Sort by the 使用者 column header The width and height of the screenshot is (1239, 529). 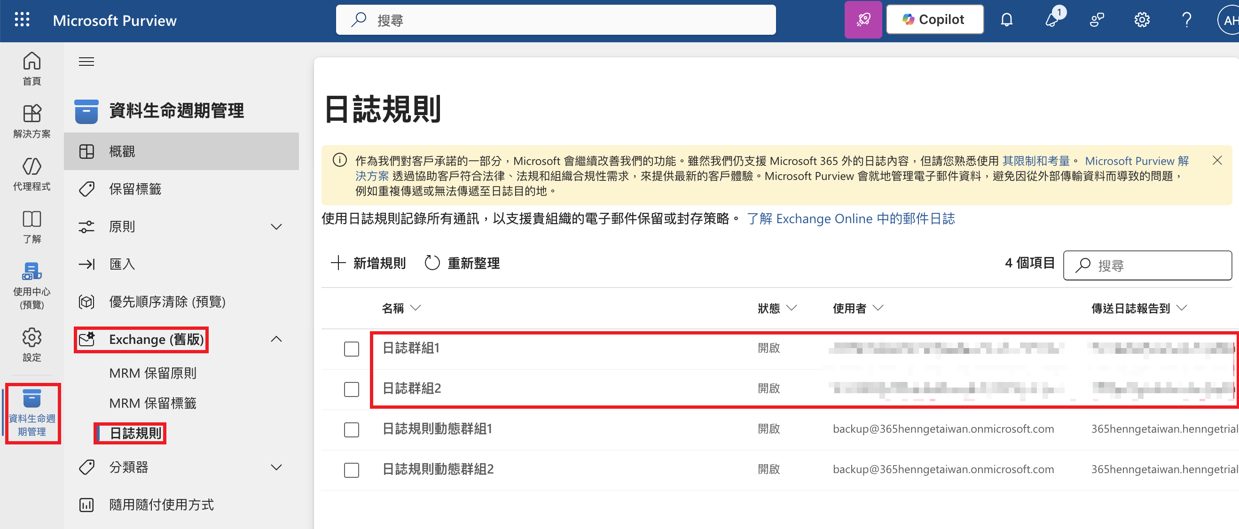(x=858, y=308)
